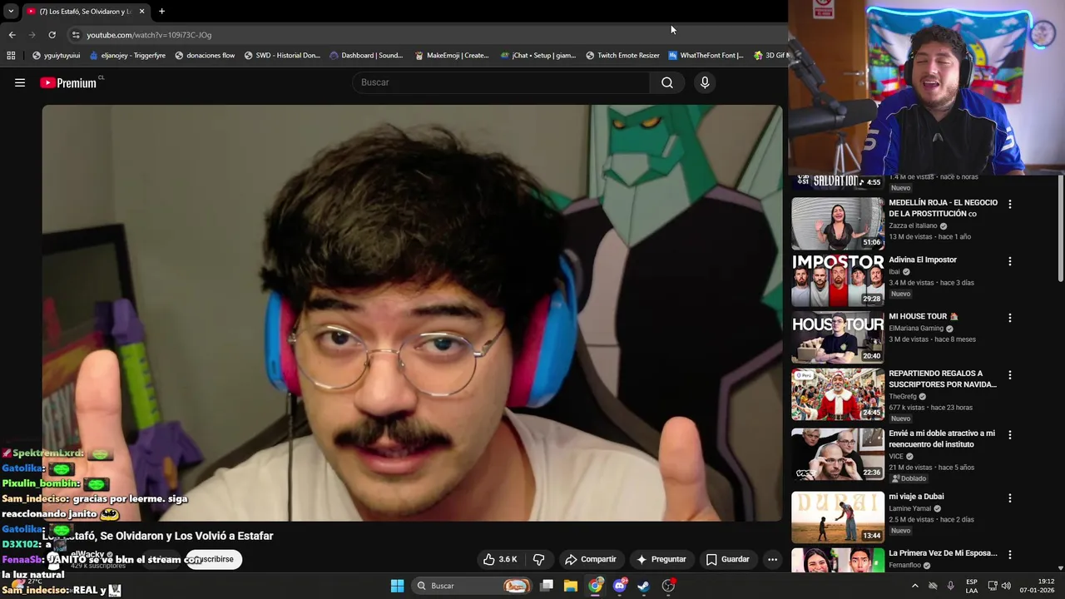1065x599 pixels.
Task: Open File Explorer from the taskbar
Action: click(571, 586)
